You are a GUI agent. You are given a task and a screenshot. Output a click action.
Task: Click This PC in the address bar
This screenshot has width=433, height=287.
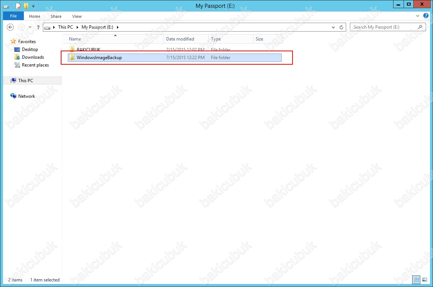point(66,27)
